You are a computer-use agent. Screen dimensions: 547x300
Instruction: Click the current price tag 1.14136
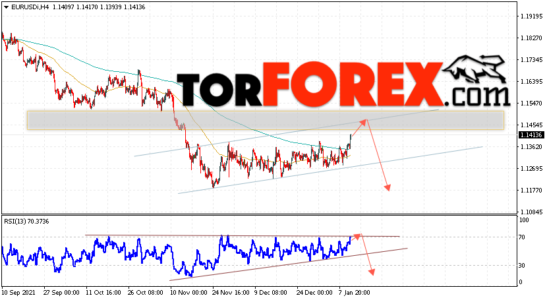(x=531, y=135)
